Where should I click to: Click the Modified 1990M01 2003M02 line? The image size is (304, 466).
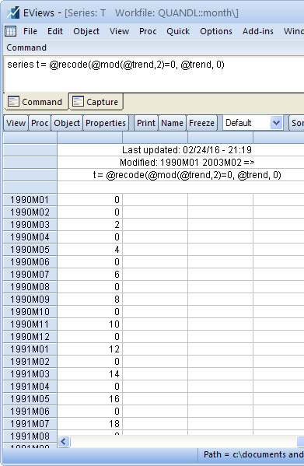tap(187, 163)
